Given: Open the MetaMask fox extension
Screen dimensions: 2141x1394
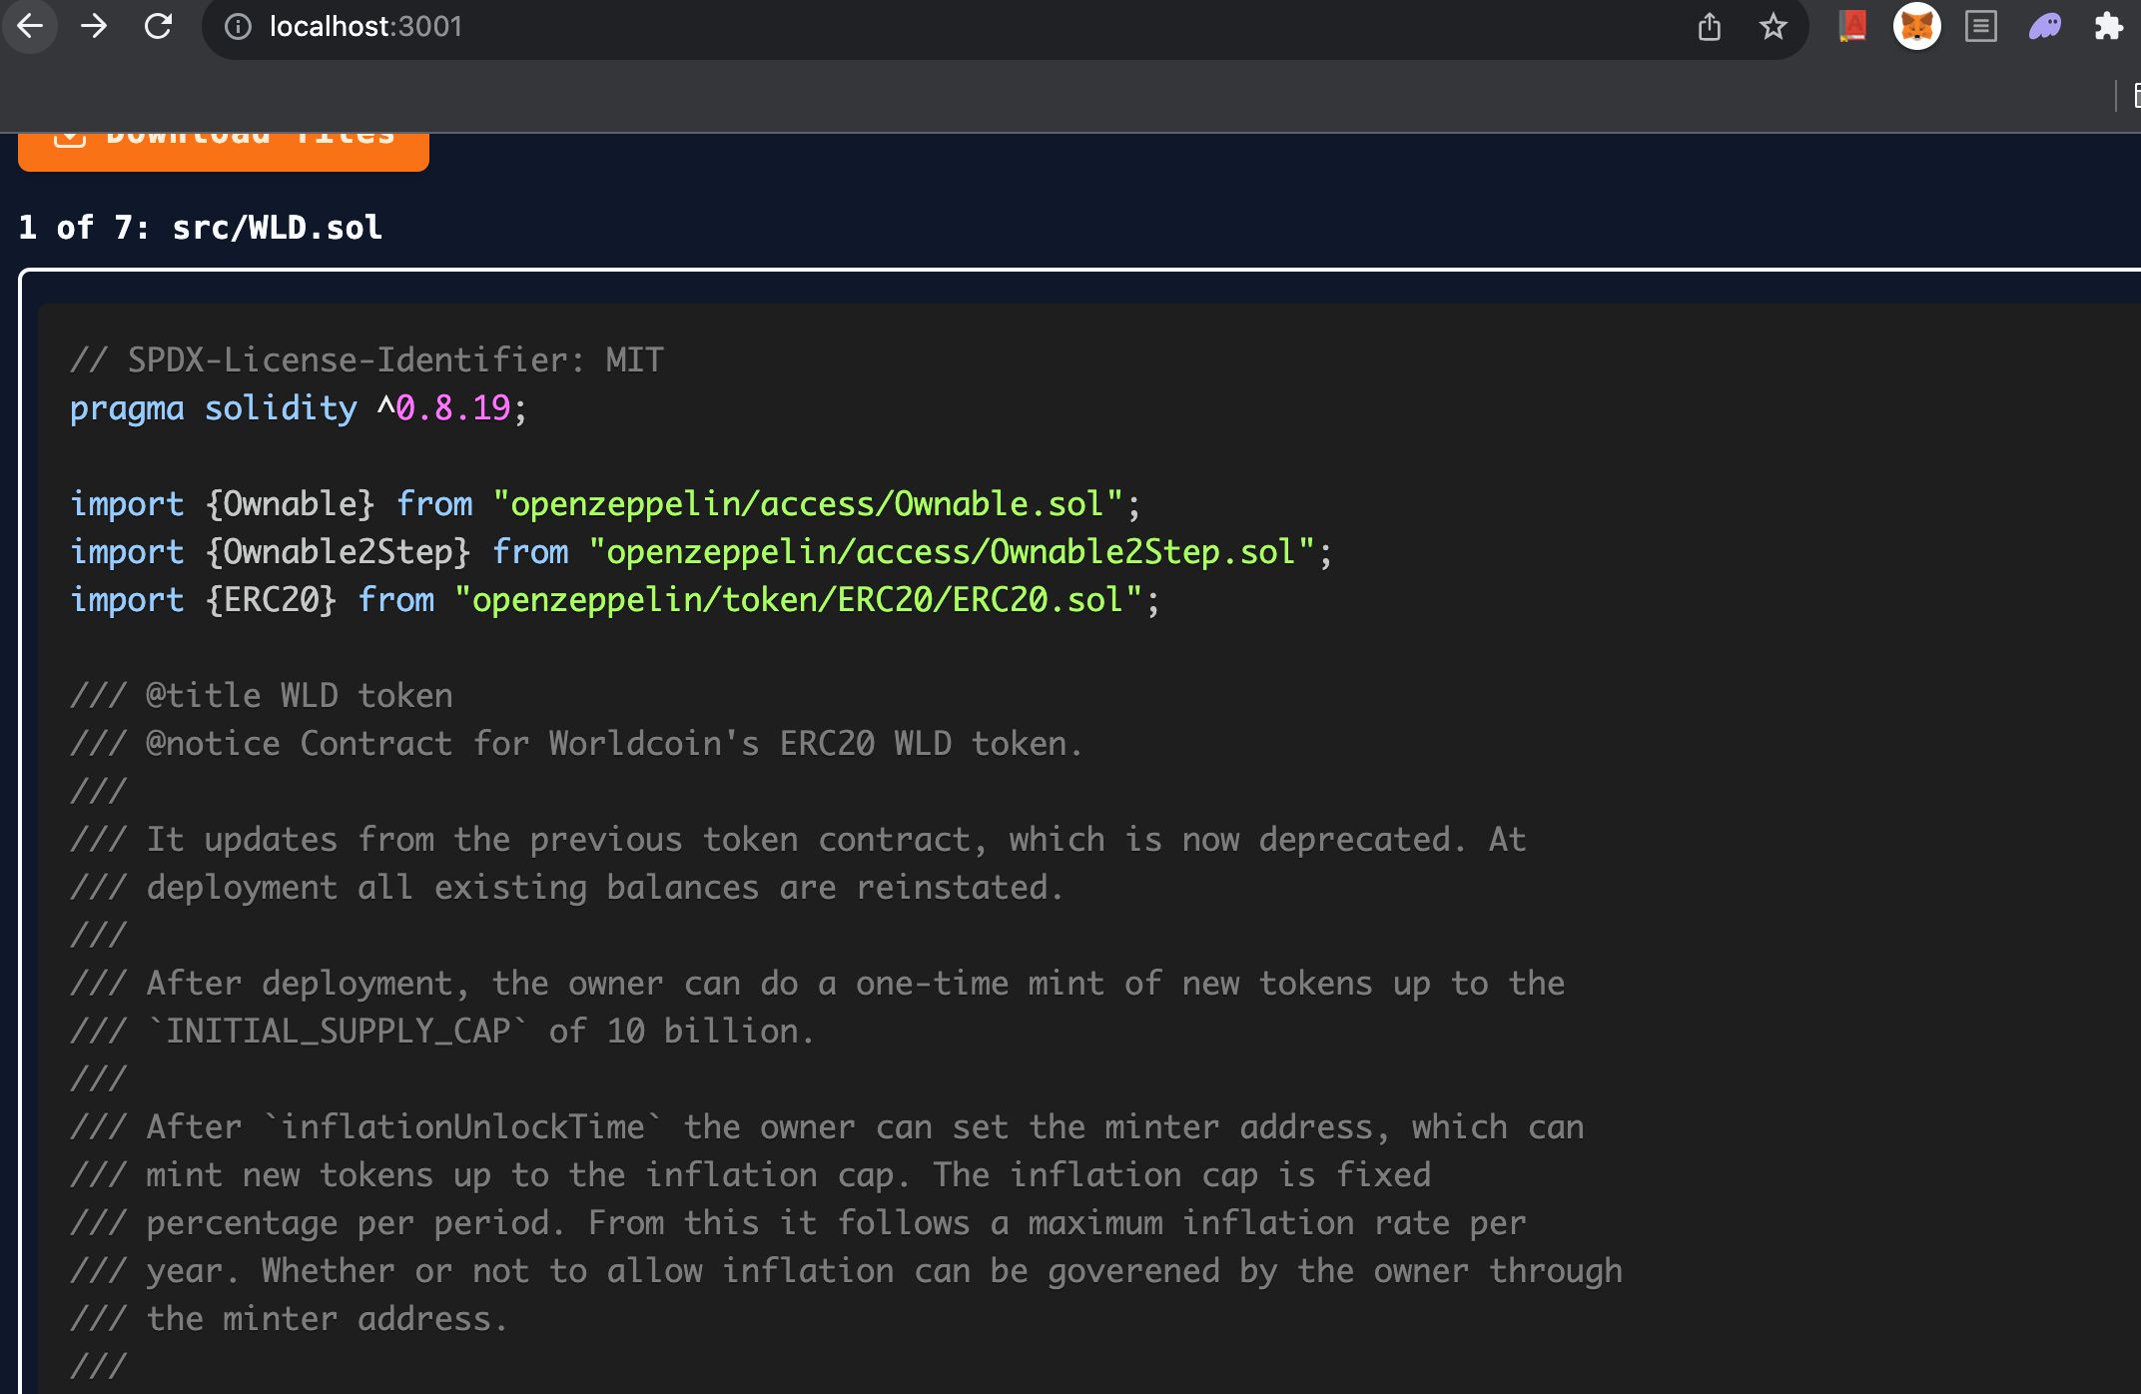Looking at the screenshot, I should coord(1916,26).
